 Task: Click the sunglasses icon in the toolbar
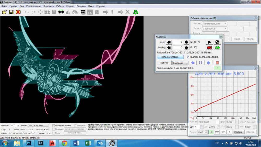(x=61, y=12)
